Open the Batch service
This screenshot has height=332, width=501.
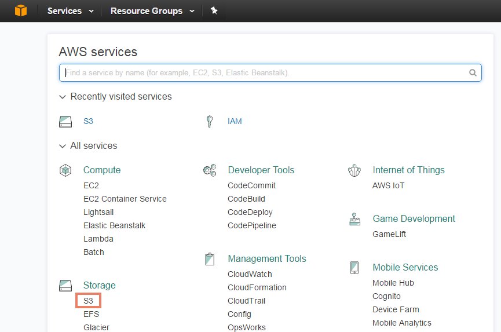point(94,253)
